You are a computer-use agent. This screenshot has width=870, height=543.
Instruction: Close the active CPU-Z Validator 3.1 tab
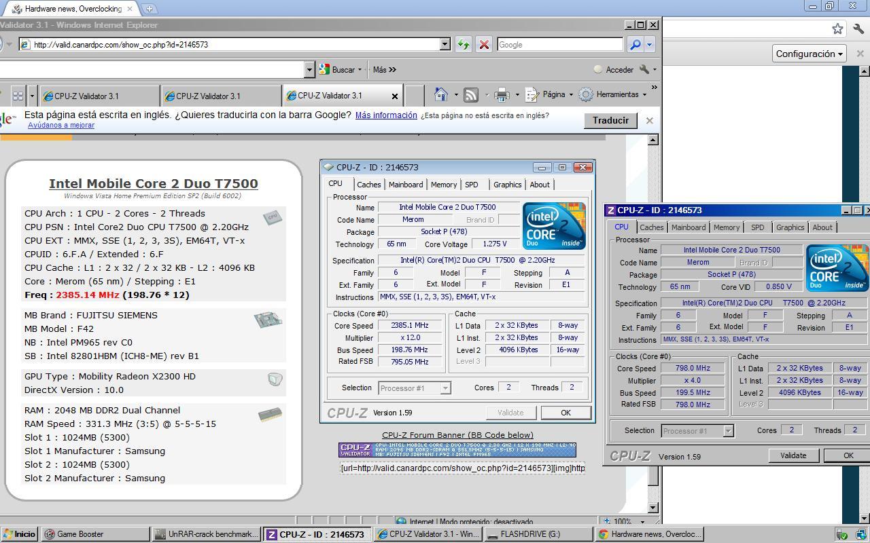(x=395, y=96)
